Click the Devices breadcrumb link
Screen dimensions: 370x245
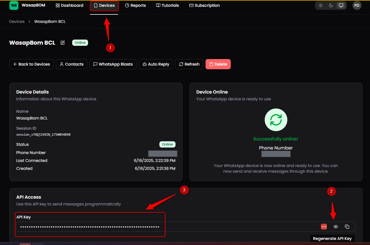[x=17, y=21]
